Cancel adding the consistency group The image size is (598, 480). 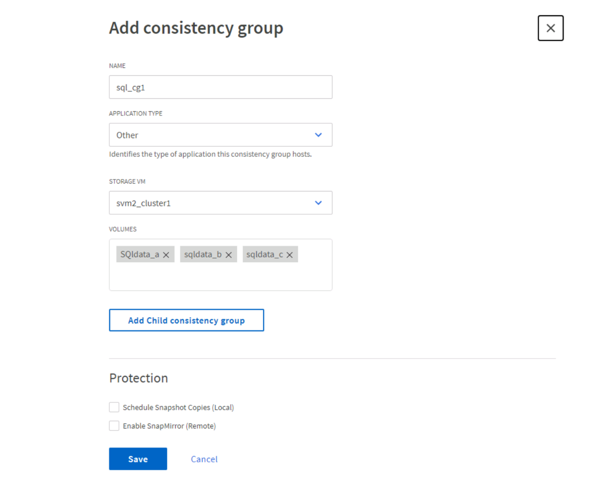coord(204,459)
